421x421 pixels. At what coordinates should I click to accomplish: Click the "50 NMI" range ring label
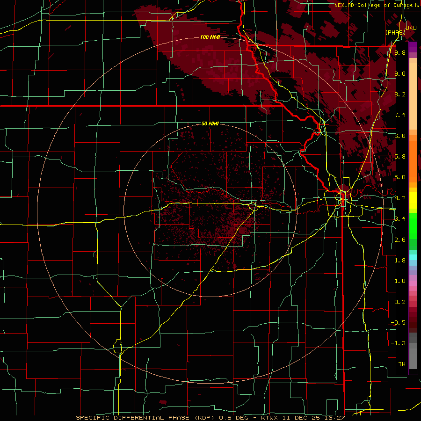click(x=210, y=124)
